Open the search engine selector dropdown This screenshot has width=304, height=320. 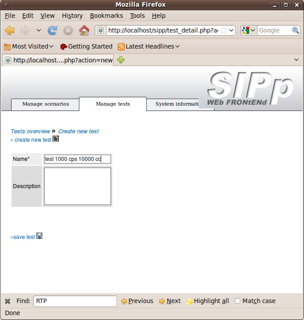(x=248, y=30)
